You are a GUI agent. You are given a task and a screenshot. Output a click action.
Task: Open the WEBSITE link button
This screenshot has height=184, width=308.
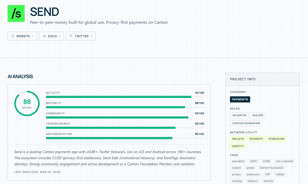(x=22, y=36)
